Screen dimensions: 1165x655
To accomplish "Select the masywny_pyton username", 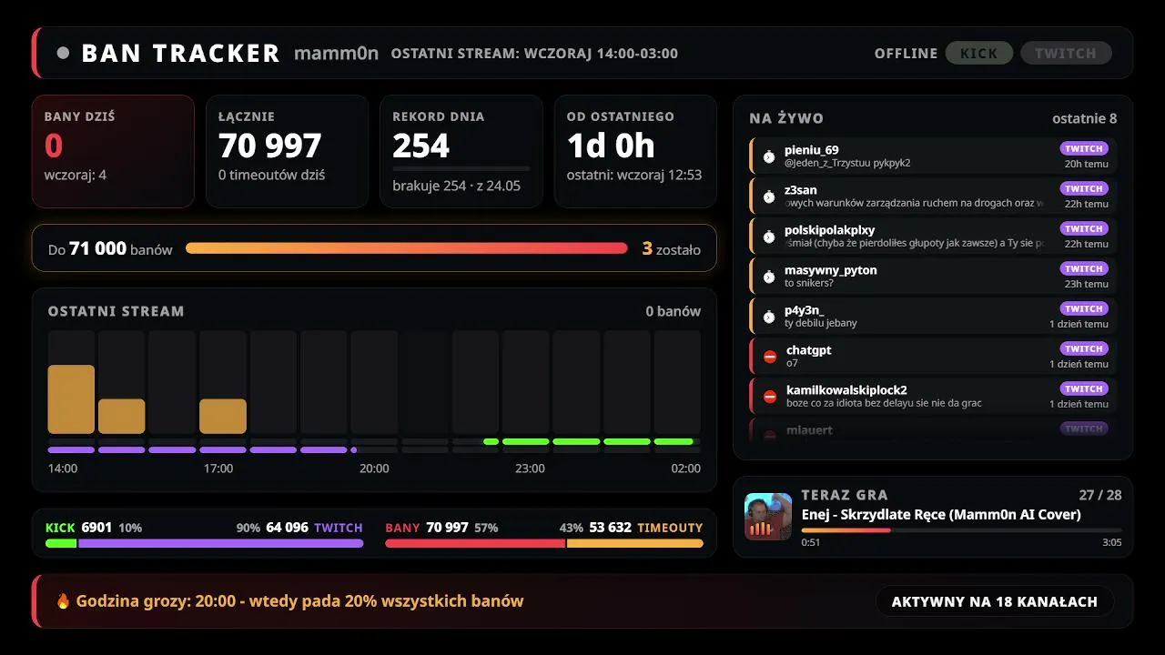I will pyautogui.click(x=830, y=270).
